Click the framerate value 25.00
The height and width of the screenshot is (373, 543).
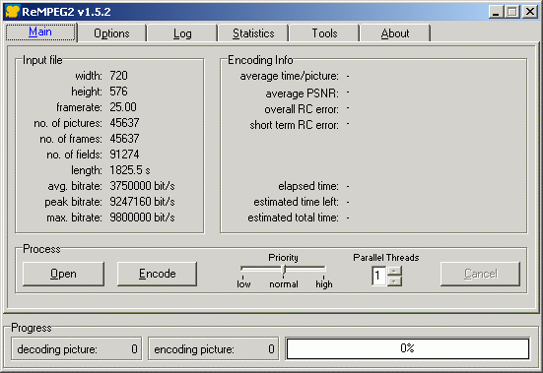(123, 107)
